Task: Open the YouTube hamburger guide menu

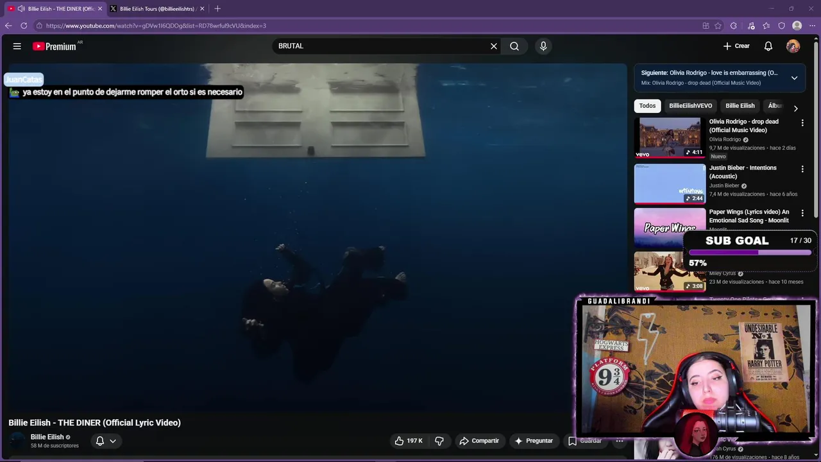Action: click(17, 46)
